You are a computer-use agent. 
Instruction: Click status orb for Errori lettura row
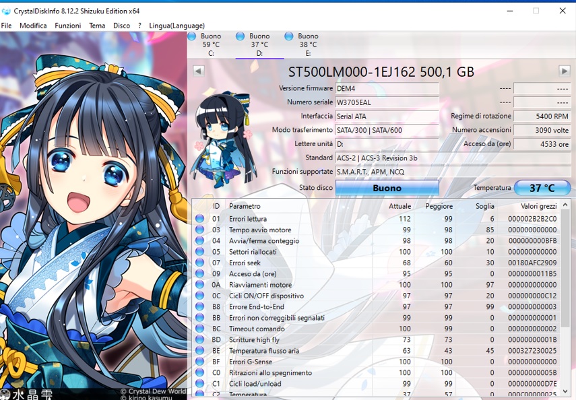pos(199,219)
